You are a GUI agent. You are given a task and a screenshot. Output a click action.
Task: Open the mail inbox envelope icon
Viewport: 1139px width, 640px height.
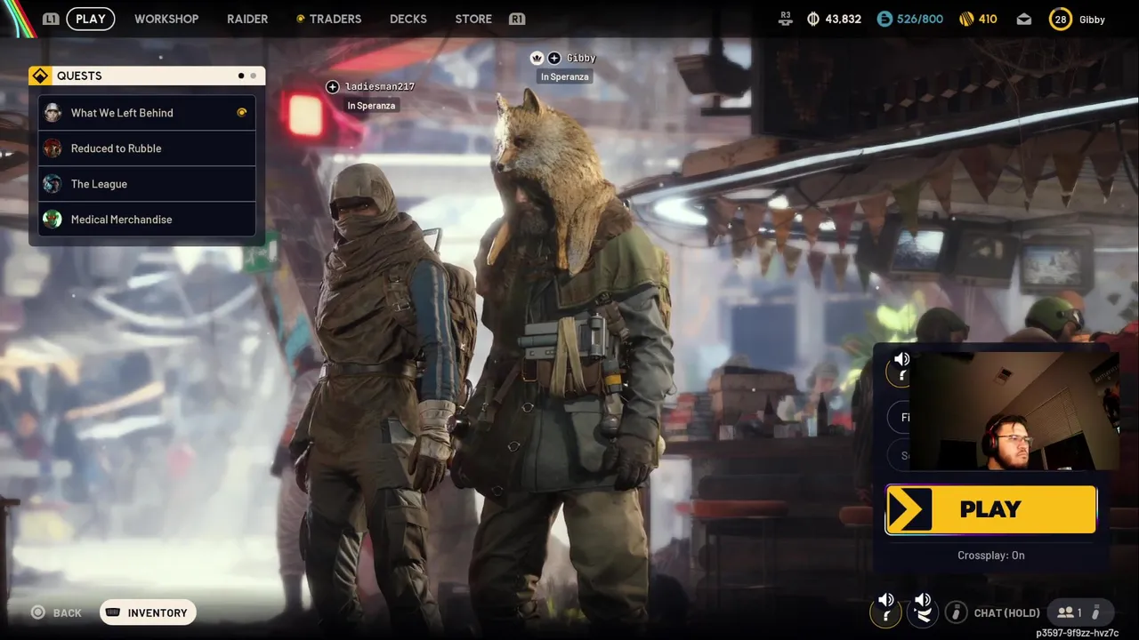click(1024, 19)
